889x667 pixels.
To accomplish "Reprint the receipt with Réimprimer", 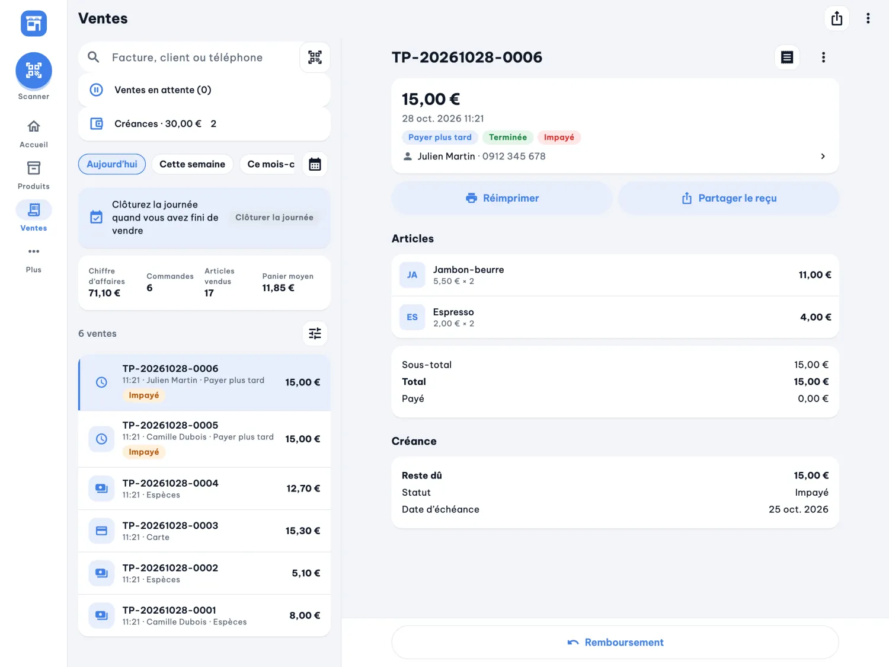I will coord(502,198).
